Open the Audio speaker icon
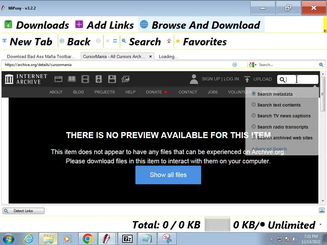This screenshot has height=245, width=327. click(98, 79)
